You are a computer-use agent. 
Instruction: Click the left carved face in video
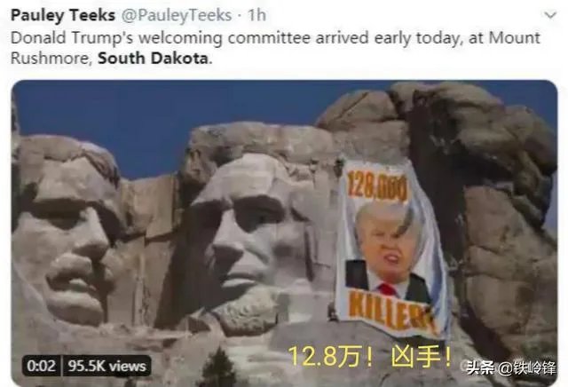point(67,232)
